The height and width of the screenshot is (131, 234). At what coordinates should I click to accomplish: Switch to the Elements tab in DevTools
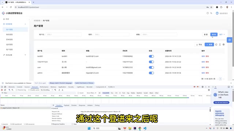11,87
